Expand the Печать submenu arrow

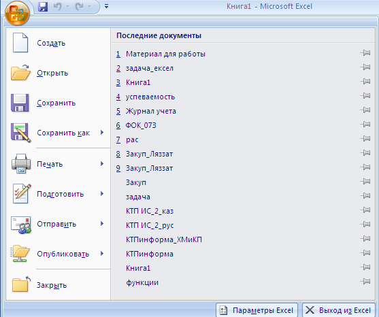pos(102,163)
